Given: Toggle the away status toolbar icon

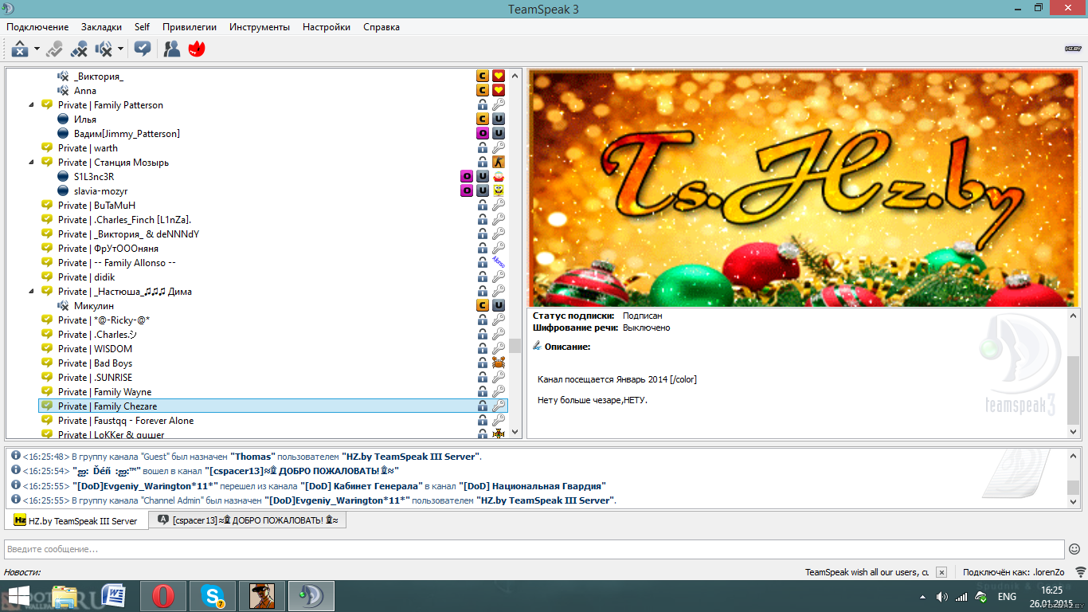Looking at the screenshot, I should (x=19, y=49).
